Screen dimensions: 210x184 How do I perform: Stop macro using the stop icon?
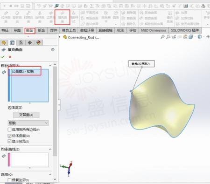11,6
